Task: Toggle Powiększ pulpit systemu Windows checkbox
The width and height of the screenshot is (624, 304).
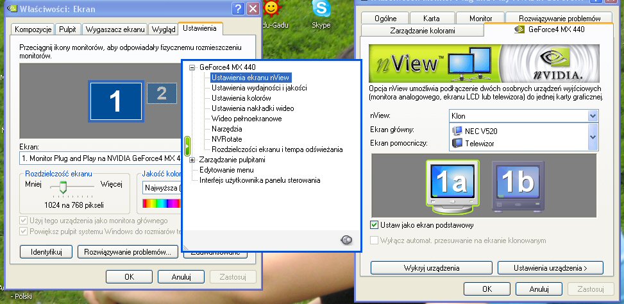Action: (24, 231)
